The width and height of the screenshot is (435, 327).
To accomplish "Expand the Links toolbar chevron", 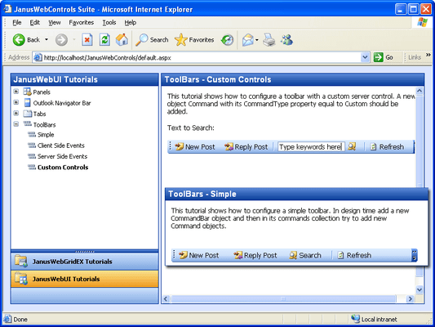I will click(428, 55).
